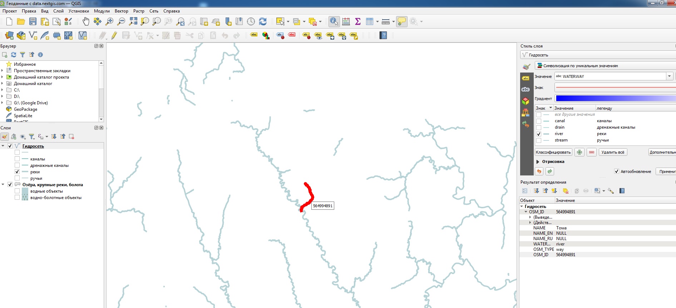Show statistical summary sigma icon
The height and width of the screenshot is (308, 676).
pyautogui.click(x=358, y=22)
